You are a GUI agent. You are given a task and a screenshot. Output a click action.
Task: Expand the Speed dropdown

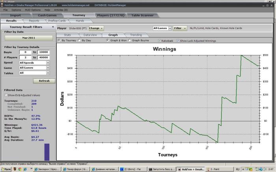[48, 63]
